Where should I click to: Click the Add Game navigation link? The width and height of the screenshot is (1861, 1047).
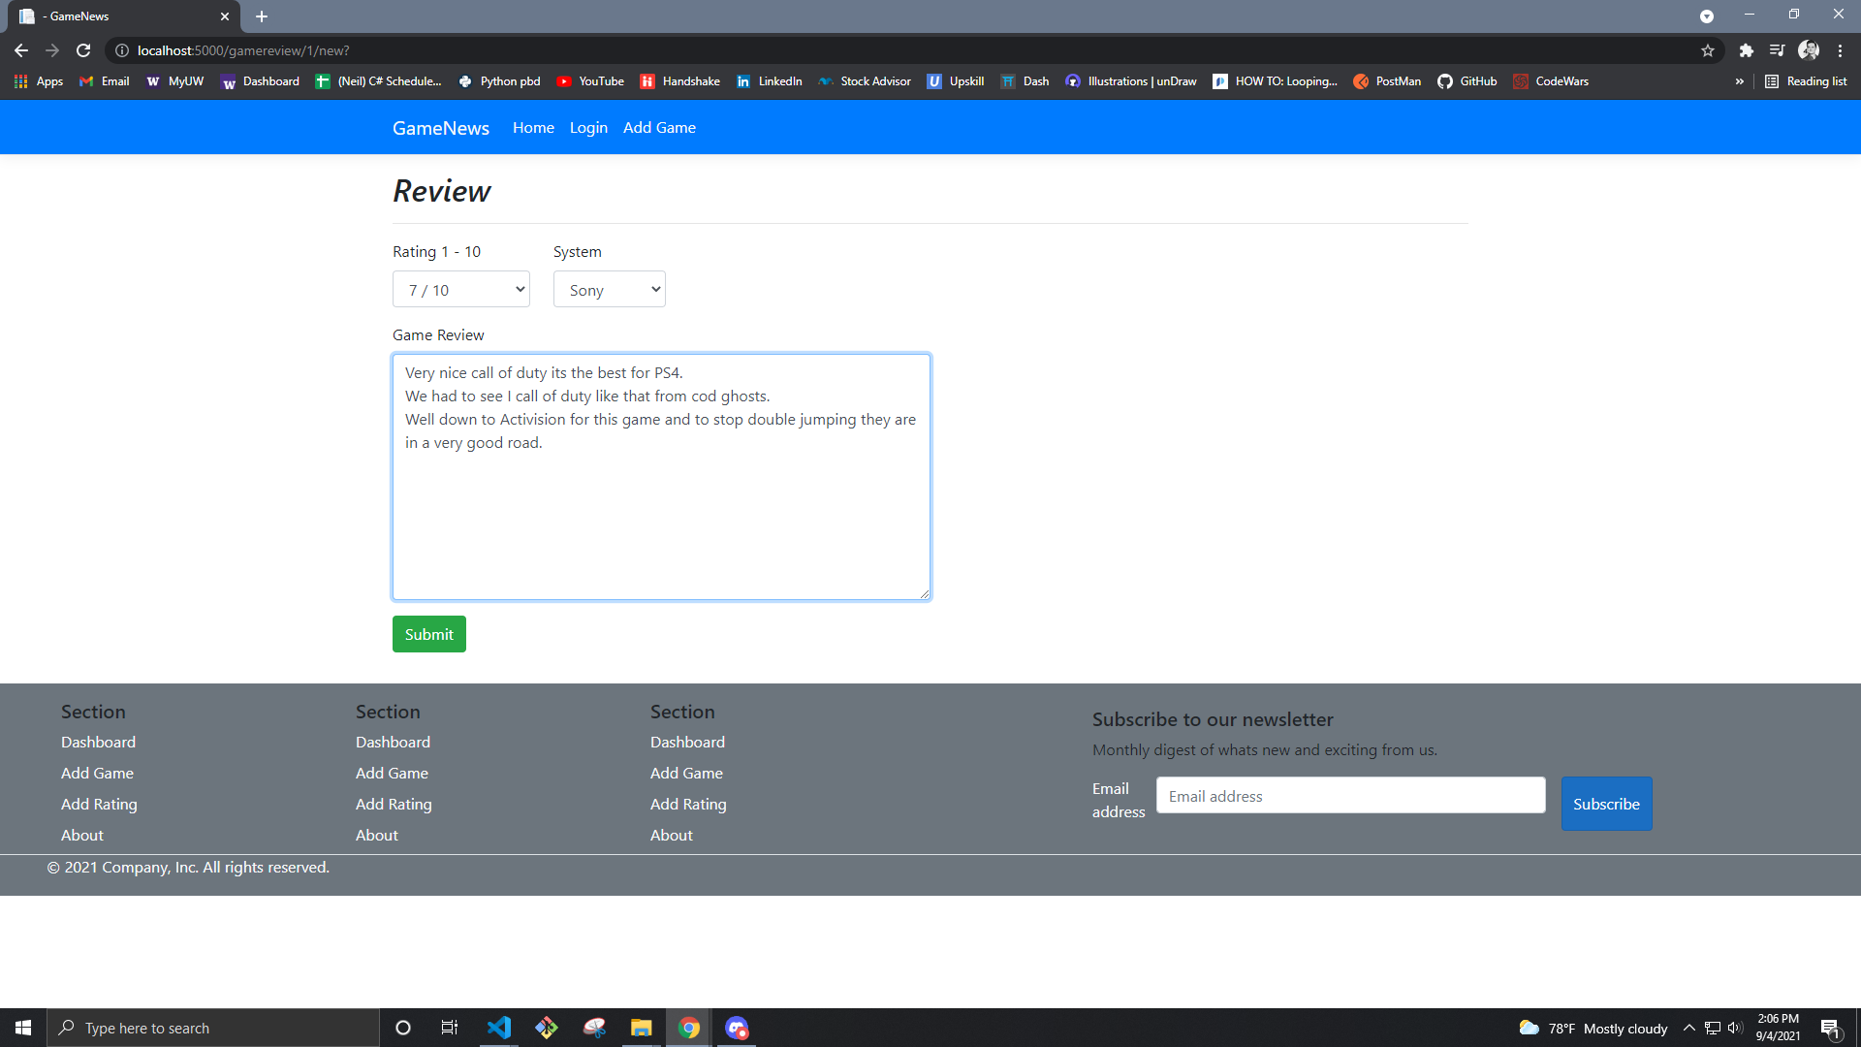tap(658, 127)
